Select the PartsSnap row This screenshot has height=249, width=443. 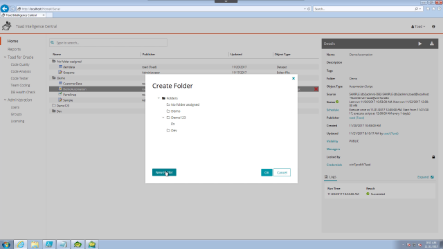tap(97, 95)
